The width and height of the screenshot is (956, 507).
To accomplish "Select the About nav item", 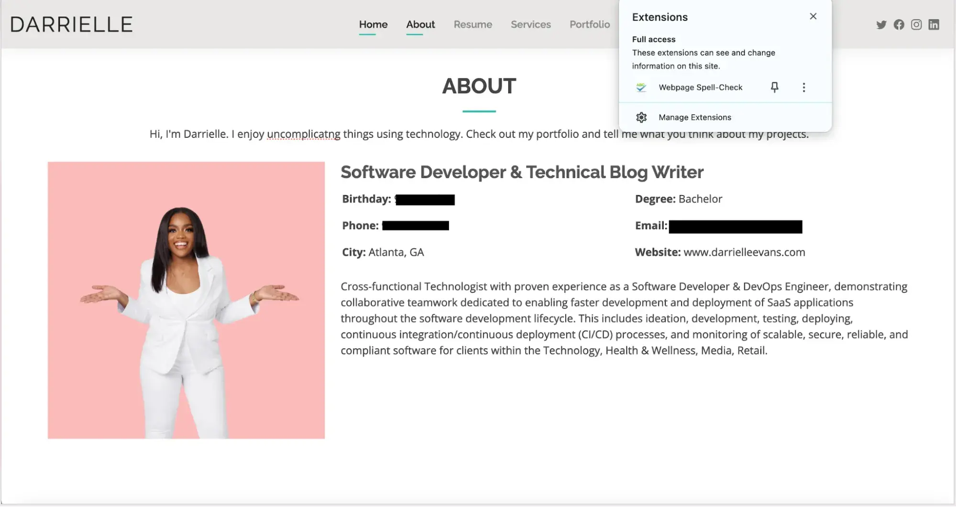I will (x=420, y=24).
